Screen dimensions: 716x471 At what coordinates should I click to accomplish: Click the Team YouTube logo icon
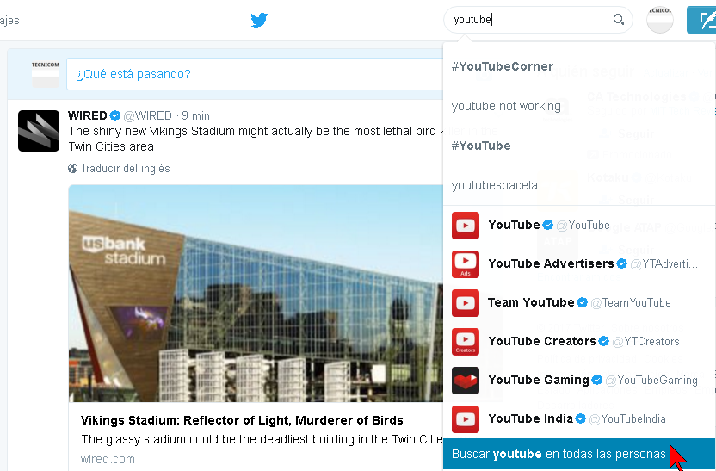tap(466, 303)
